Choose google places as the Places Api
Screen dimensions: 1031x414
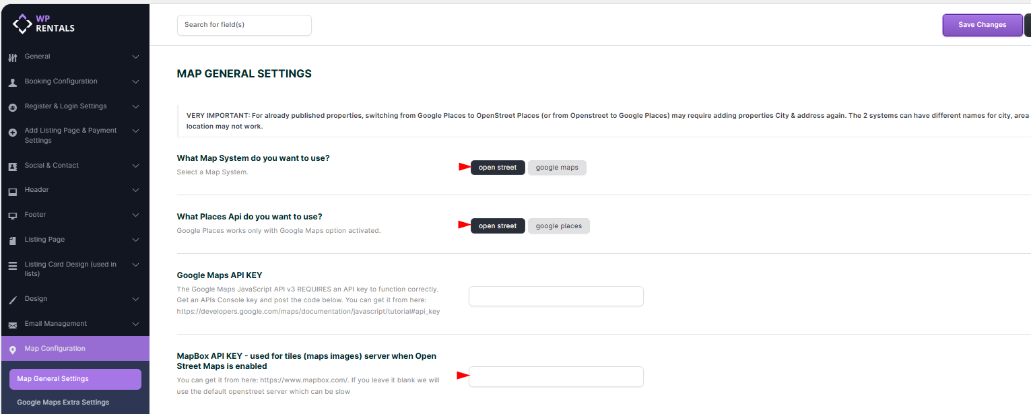pyautogui.click(x=558, y=226)
